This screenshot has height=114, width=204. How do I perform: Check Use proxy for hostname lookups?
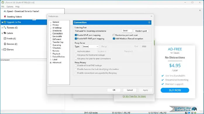point(76,55)
